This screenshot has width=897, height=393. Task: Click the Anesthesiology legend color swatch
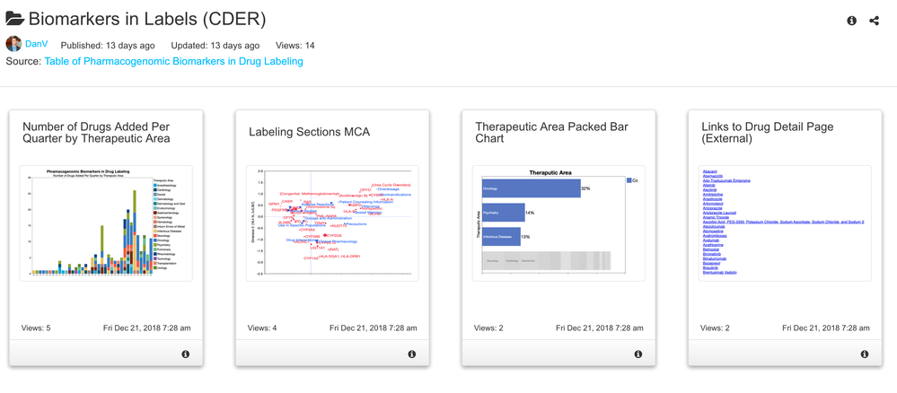point(155,186)
